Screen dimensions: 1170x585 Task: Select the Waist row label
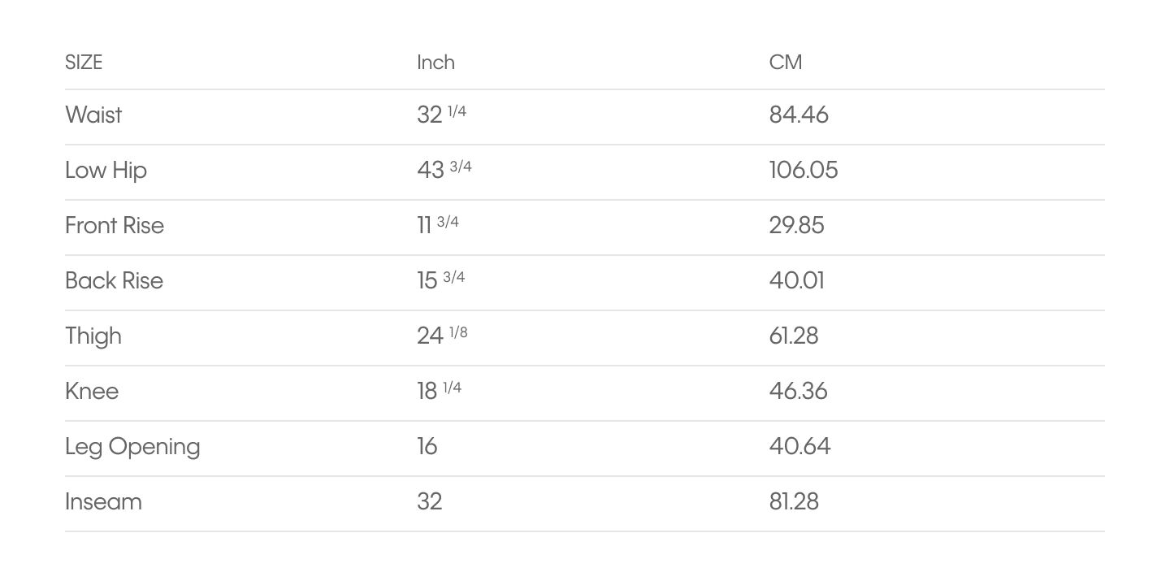93,115
